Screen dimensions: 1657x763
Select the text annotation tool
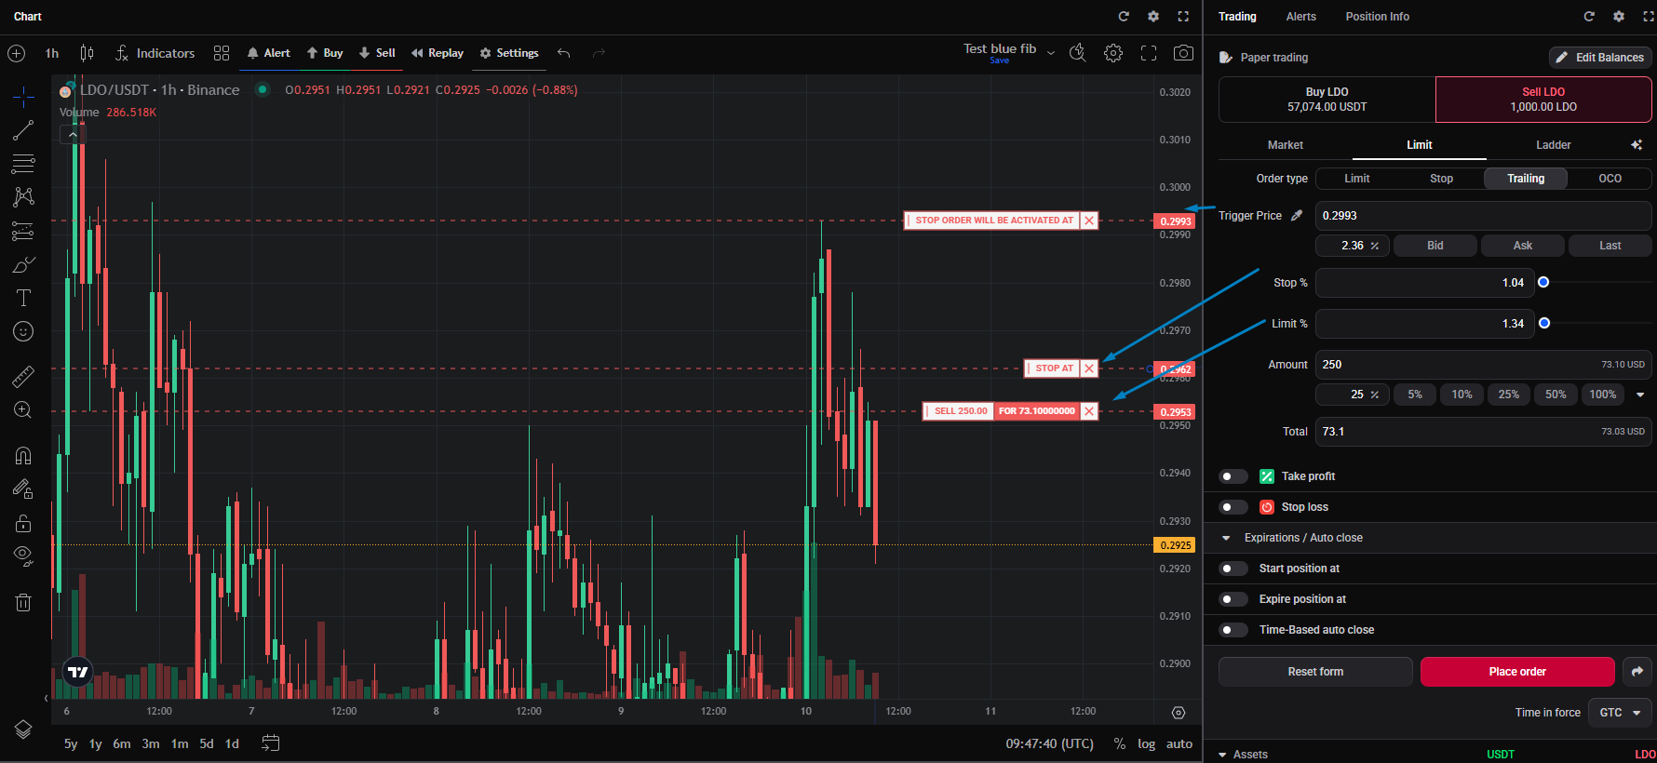pos(23,298)
